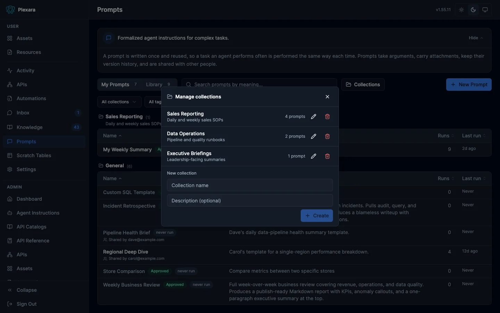Click the Create collection button
This screenshot has width=500, height=313.
(317, 216)
